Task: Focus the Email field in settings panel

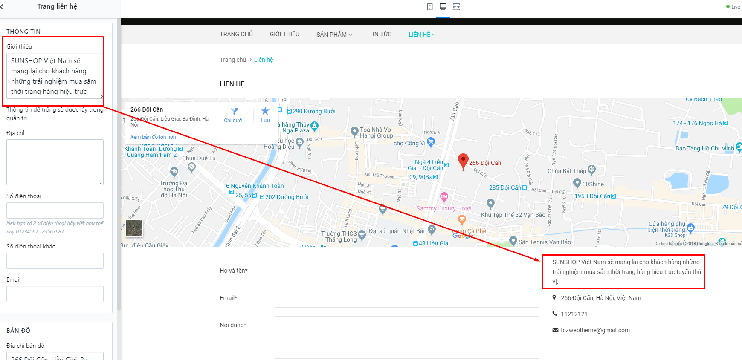Action: [55, 294]
